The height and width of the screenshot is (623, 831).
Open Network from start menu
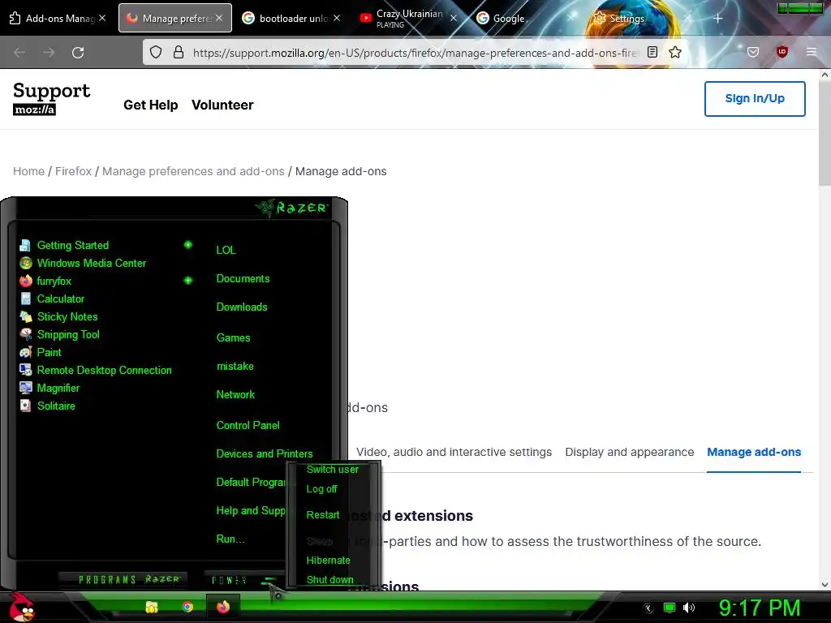point(235,395)
